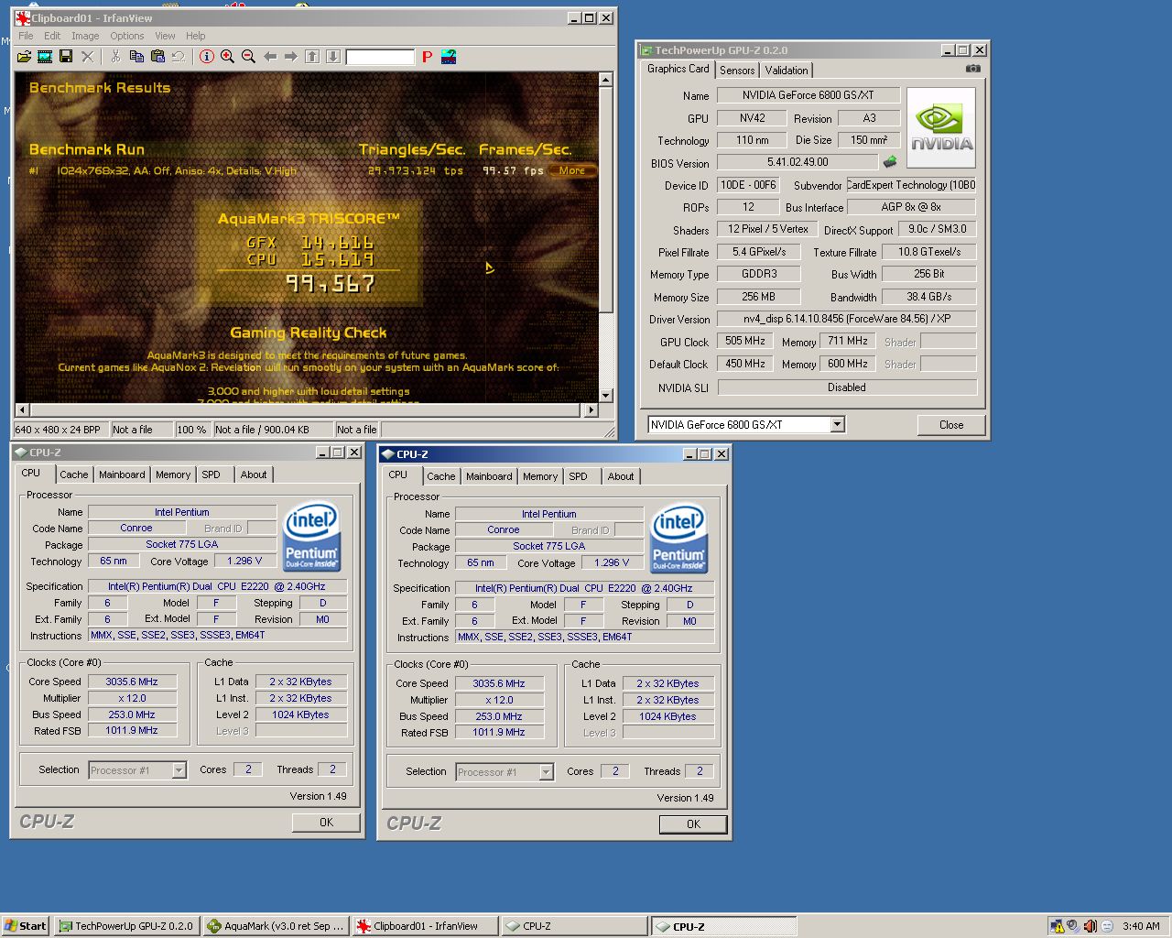The width and height of the screenshot is (1172, 938).
Task: Select the Graphics Card tab in GPU-Z
Action: [678, 69]
